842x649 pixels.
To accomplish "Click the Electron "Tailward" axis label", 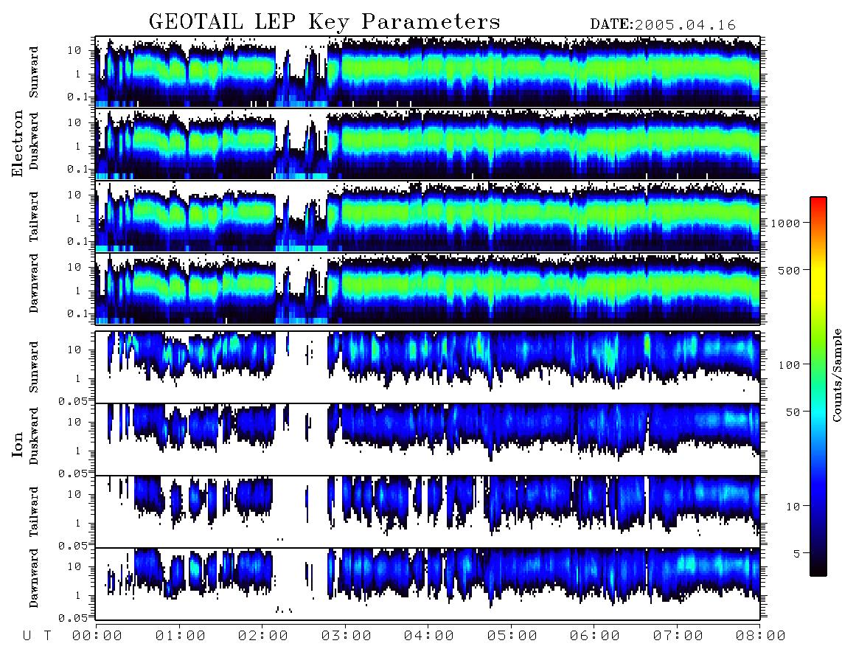I will 34,216.
